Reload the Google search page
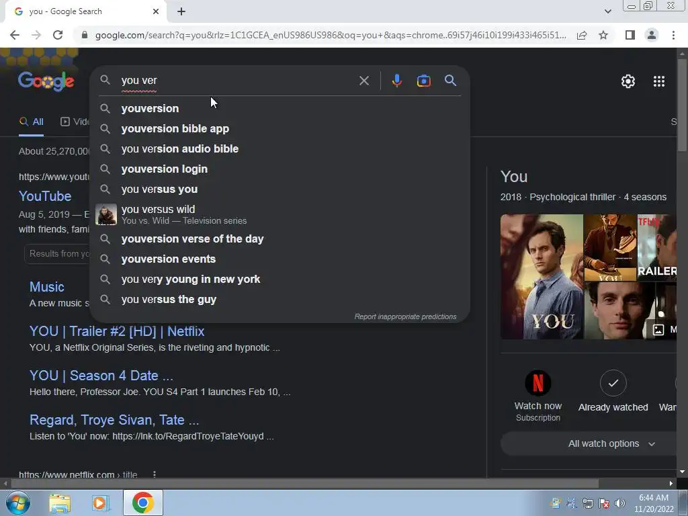The height and width of the screenshot is (516, 688). click(x=58, y=35)
